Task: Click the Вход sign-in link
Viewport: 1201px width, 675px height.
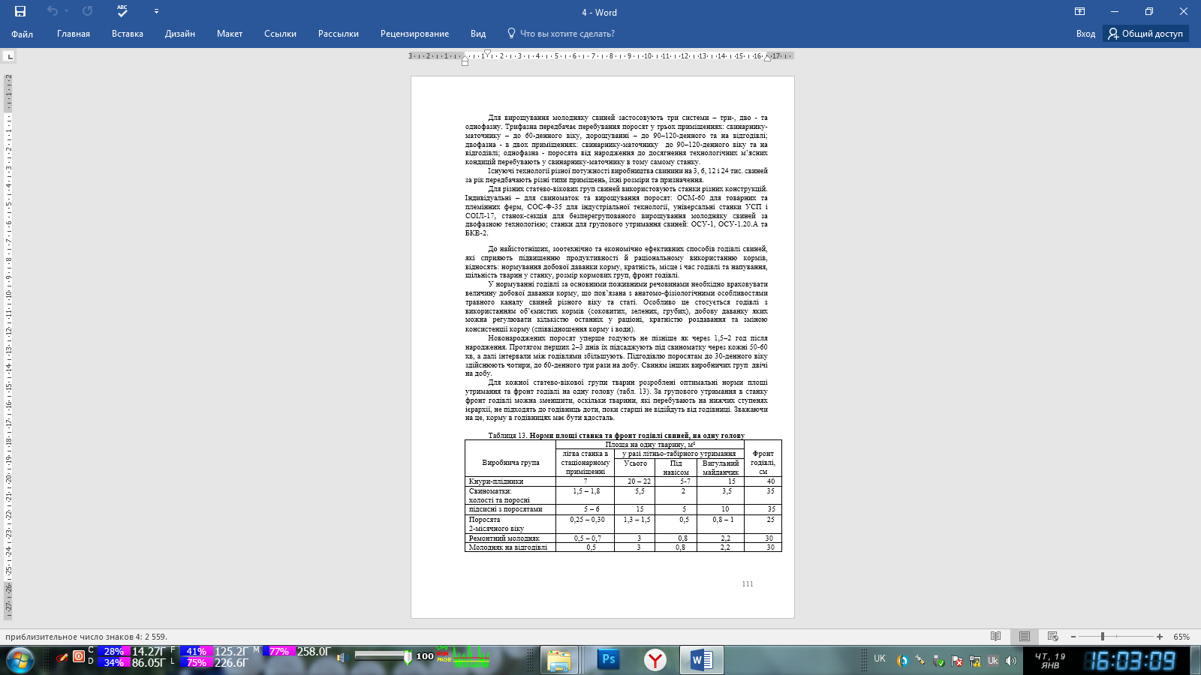Action: click(x=1085, y=34)
